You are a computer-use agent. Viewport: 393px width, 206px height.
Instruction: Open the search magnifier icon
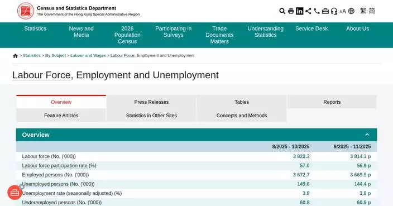click(x=282, y=11)
